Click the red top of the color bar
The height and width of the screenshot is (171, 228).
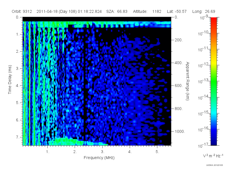point(214,20)
